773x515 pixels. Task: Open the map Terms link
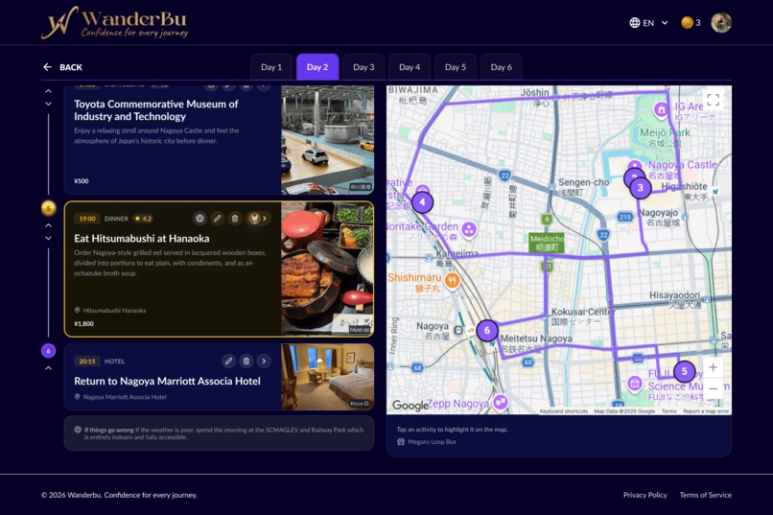coord(669,411)
